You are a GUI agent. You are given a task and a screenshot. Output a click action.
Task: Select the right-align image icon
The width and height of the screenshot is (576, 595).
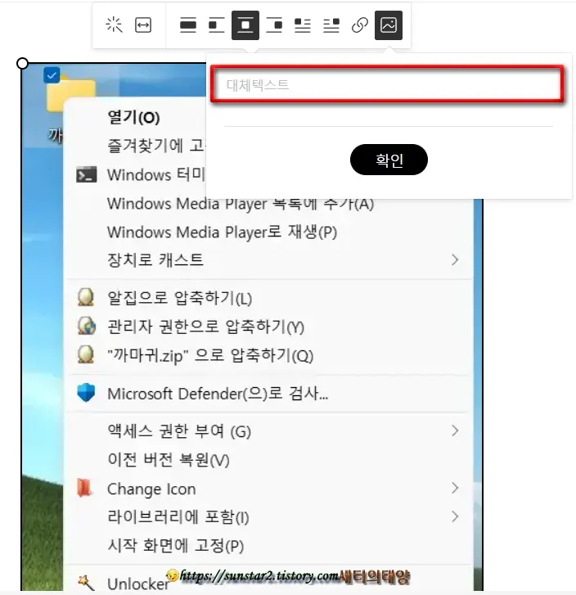pos(274,25)
